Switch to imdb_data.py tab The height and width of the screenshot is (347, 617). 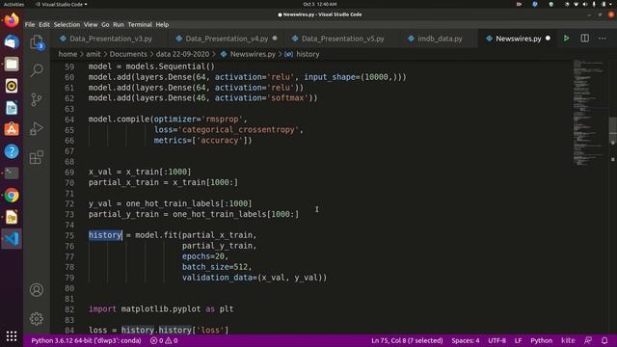(x=440, y=39)
